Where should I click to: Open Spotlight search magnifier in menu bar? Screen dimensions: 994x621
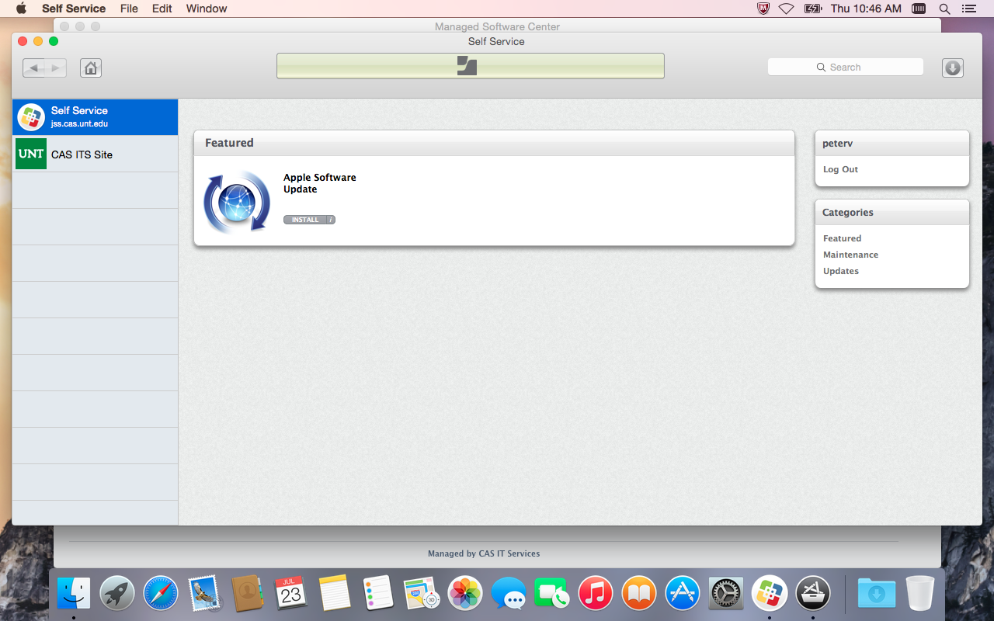tap(944, 9)
